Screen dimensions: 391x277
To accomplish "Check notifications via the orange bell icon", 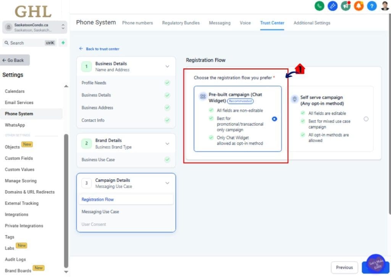I will pos(359,6).
